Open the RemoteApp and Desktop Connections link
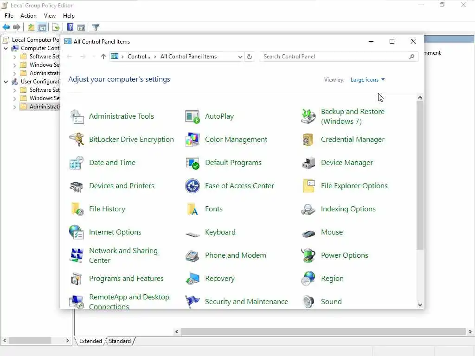 pyautogui.click(x=129, y=302)
